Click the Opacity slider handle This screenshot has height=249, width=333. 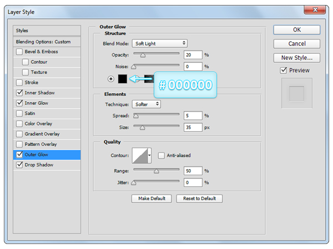point(143,55)
